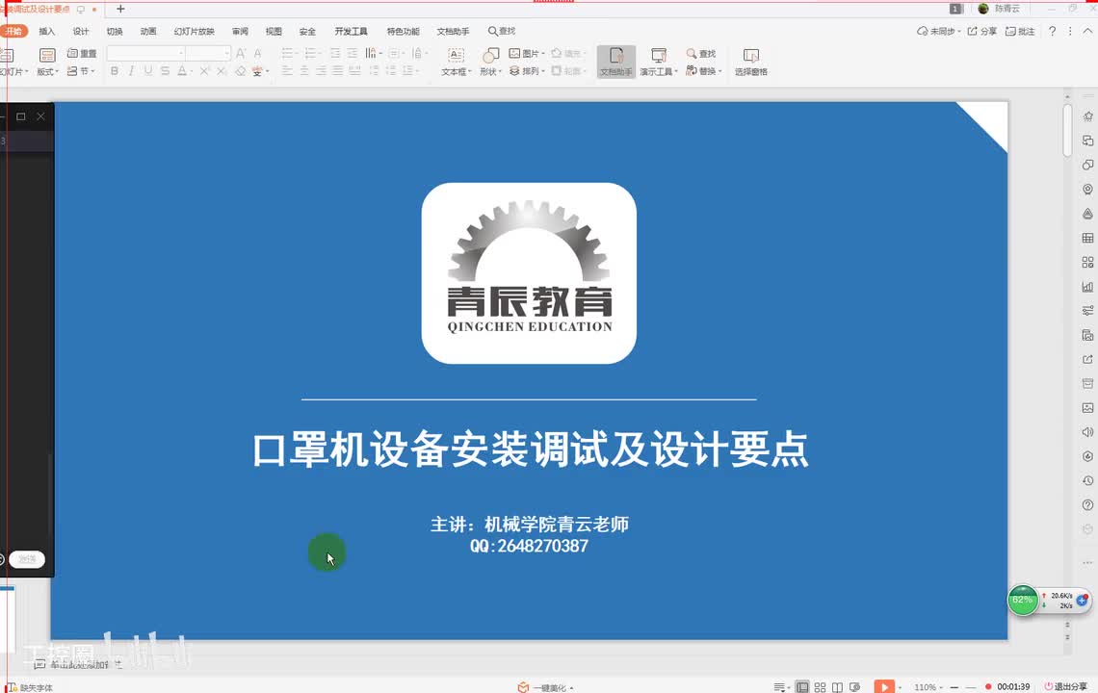
Task: Add a new document tab with plus
Action: pyautogui.click(x=120, y=9)
